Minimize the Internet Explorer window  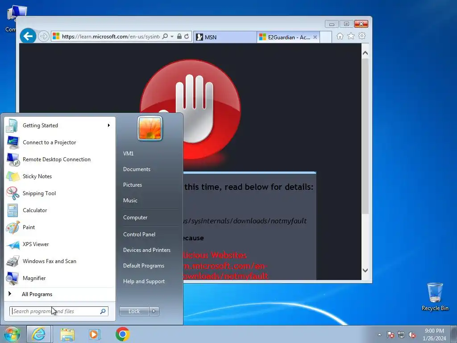coord(332,24)
